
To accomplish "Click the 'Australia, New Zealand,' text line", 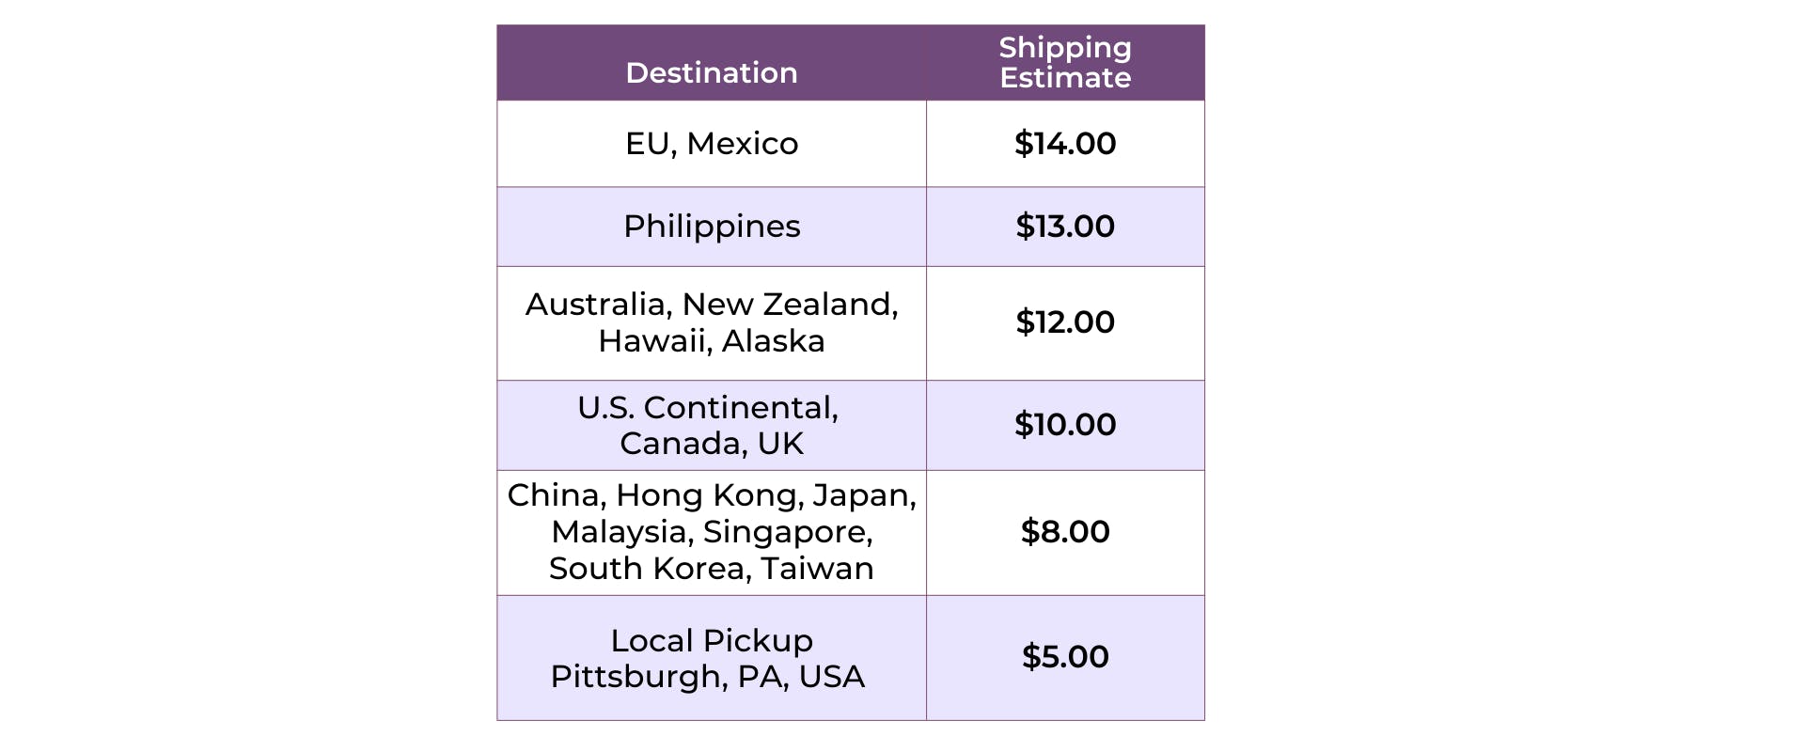I will click(712, 305).
